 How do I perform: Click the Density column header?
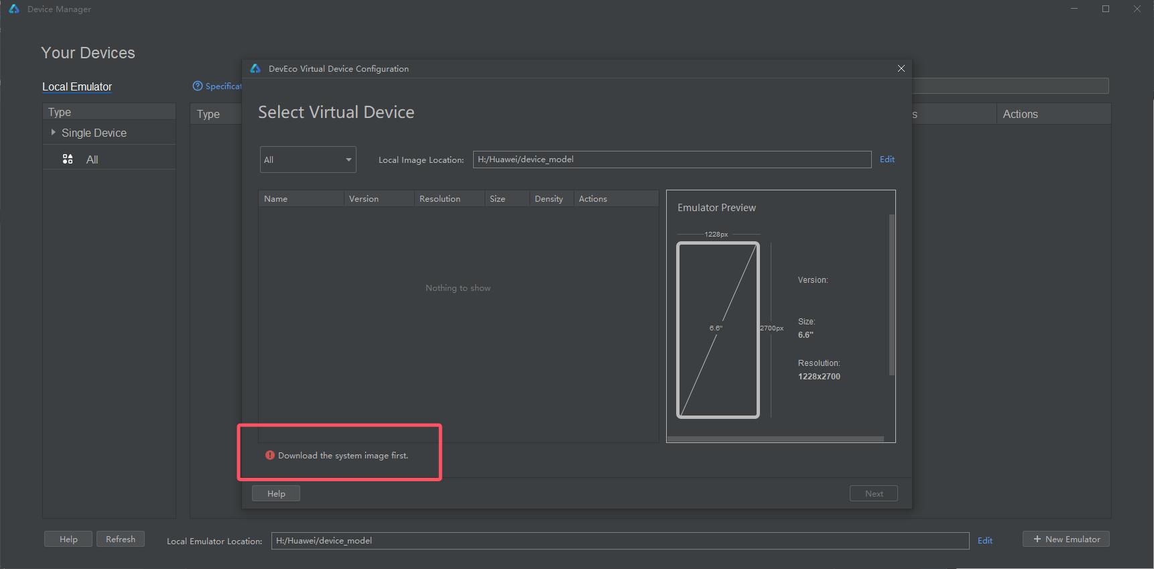click(x=552, y=198)
